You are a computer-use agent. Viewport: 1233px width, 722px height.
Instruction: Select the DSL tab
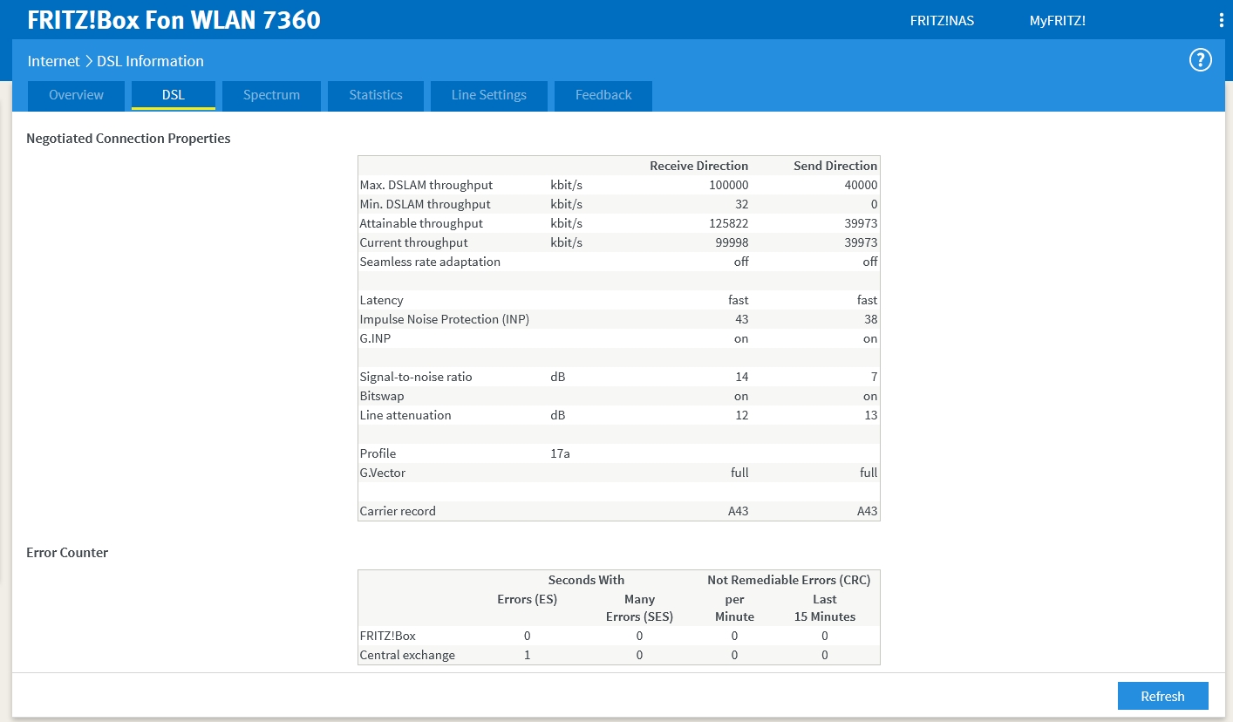174,95
